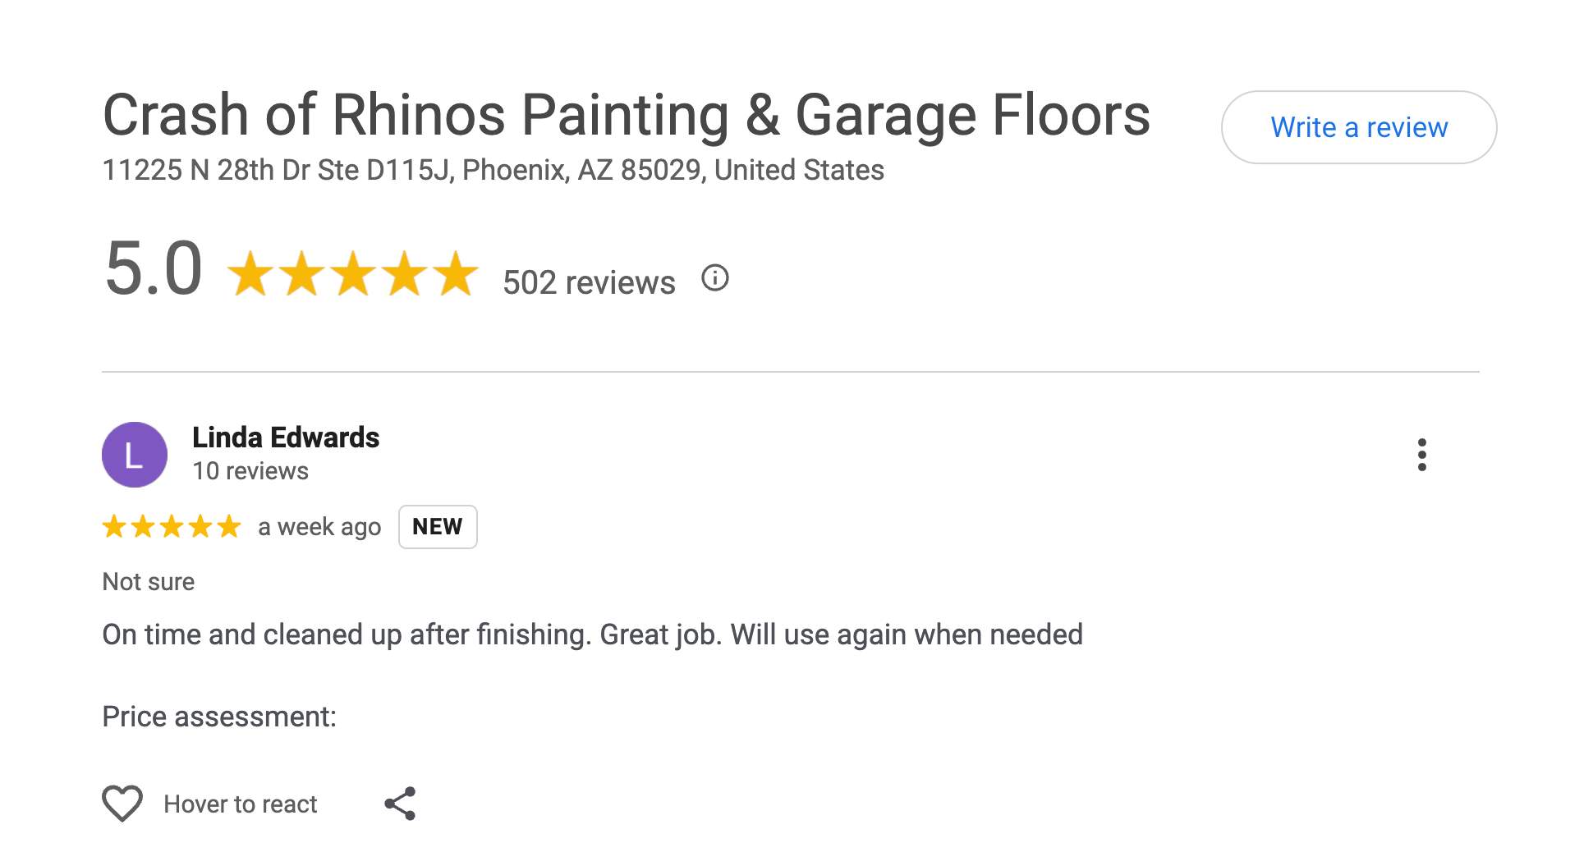Click the business address in Phoenix
The width and height of the screenshot is (1593, 852).
[493, 170]
